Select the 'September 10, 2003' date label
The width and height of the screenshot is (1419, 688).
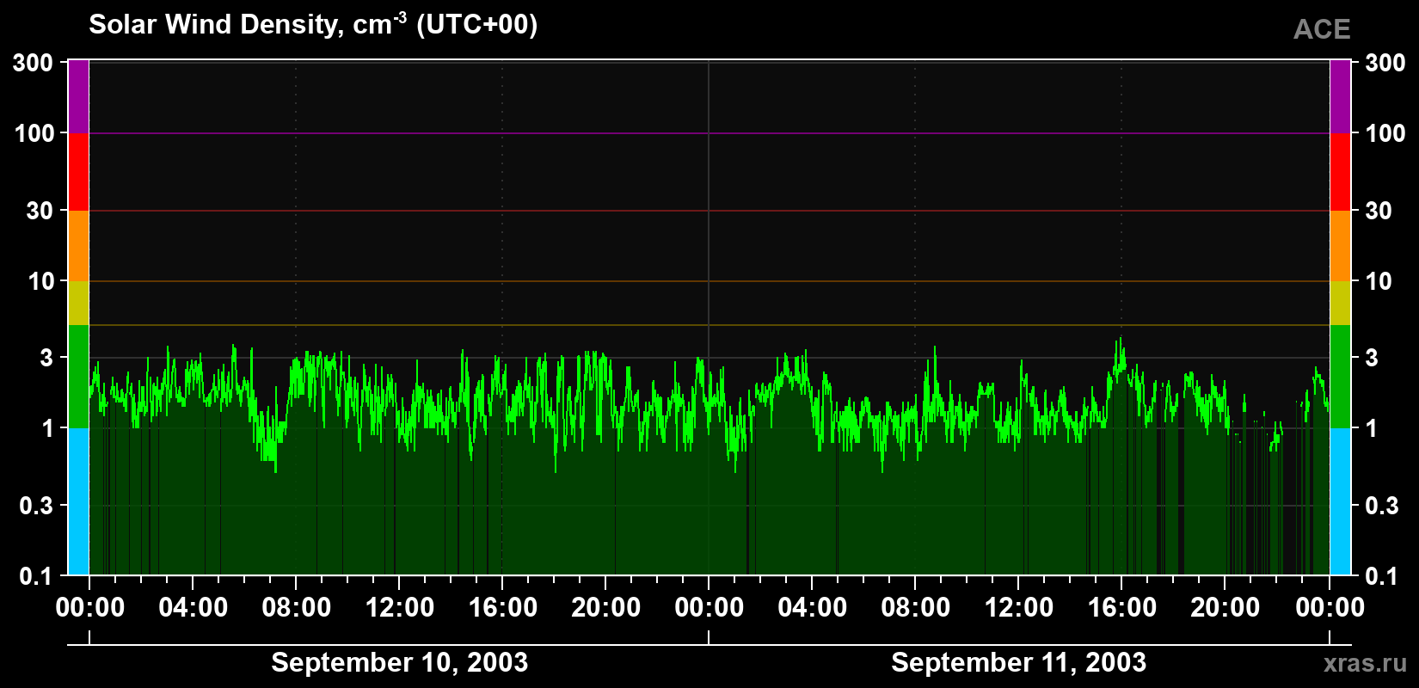399,662
